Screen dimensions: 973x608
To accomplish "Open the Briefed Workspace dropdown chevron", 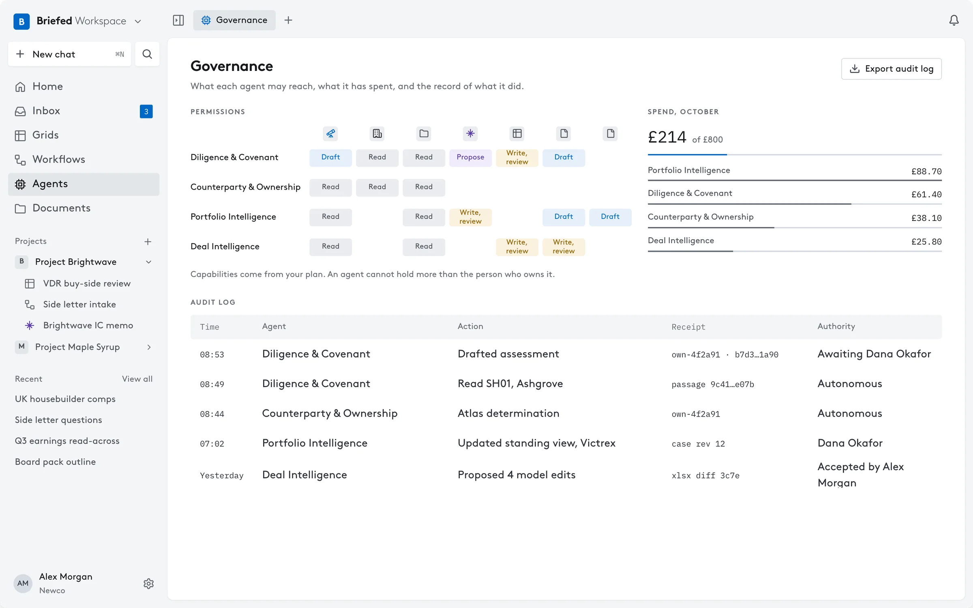I will [138, 21].
